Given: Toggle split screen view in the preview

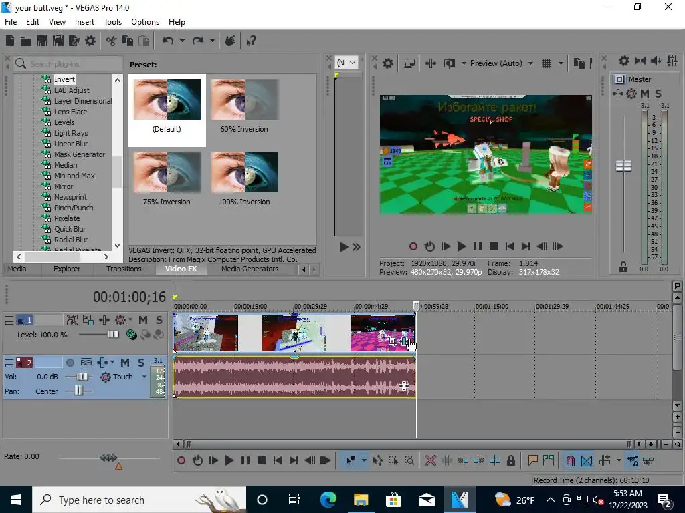Looking at the screenshot, I should tap(450, 63).
